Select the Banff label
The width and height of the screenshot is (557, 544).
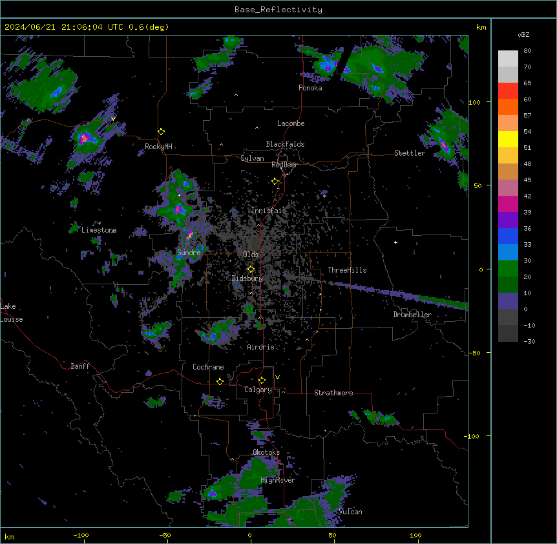coord(80,366)
